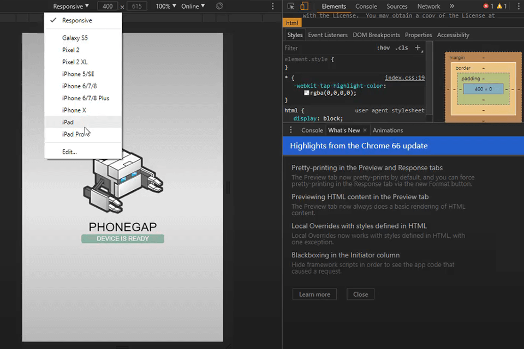Viewport: 524px width, 349px height.
Task: Click the Blackboxing in the Initiator column heading
Action: (x=345, y=255)
